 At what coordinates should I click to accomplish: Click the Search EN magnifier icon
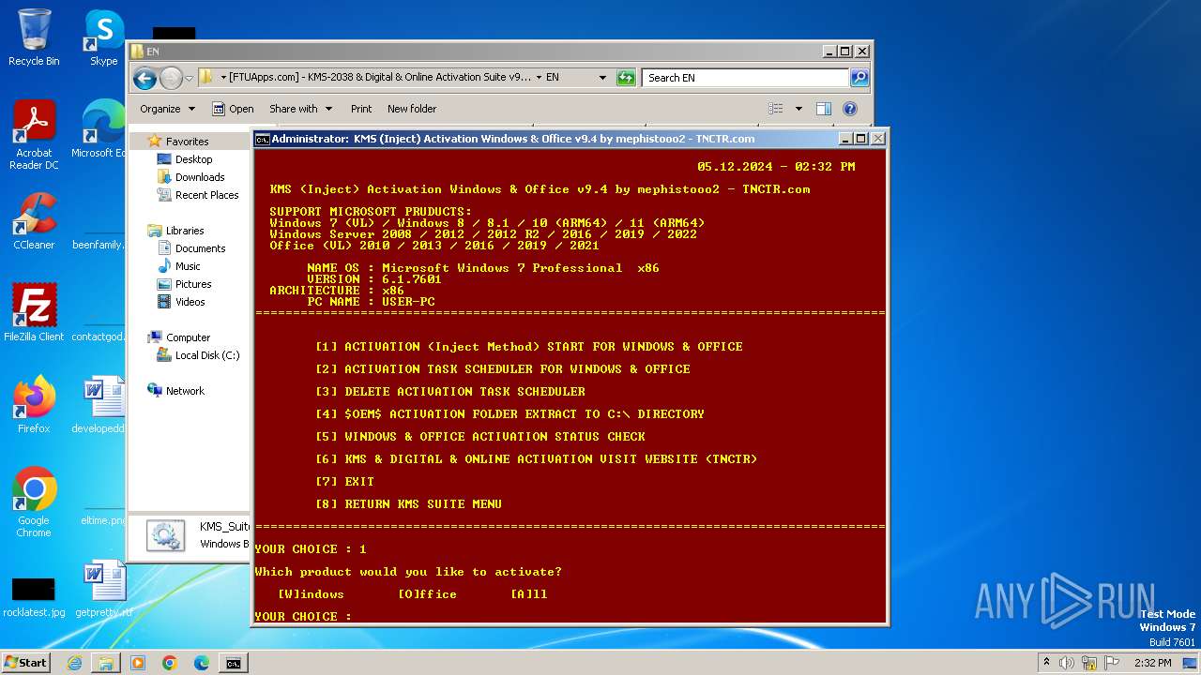pos(859,78)
